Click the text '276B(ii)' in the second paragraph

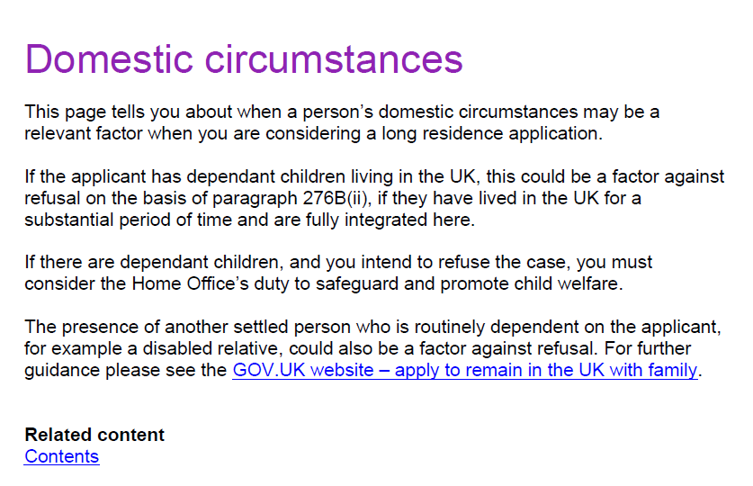[x=337, y=198]
